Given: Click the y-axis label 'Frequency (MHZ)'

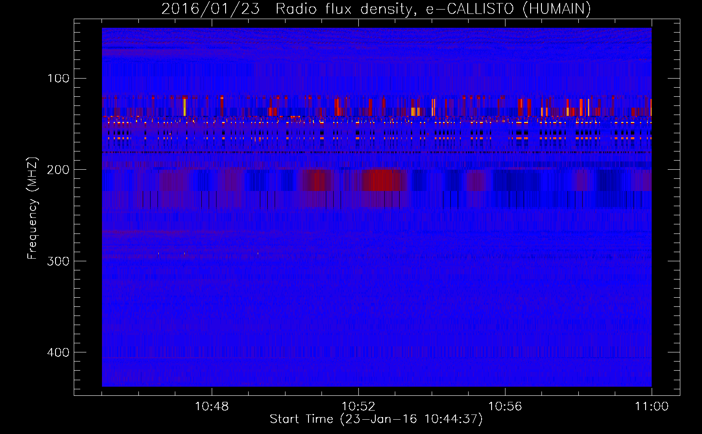Looking at the screenshot, I should tap(33, 208).
